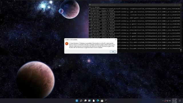The image size is (183, 103).
Task: Click the network icon in the system tray
Action: [x=168, y=101]
